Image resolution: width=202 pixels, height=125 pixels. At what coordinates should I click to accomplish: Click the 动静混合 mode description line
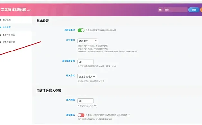[x=107, y=51]
